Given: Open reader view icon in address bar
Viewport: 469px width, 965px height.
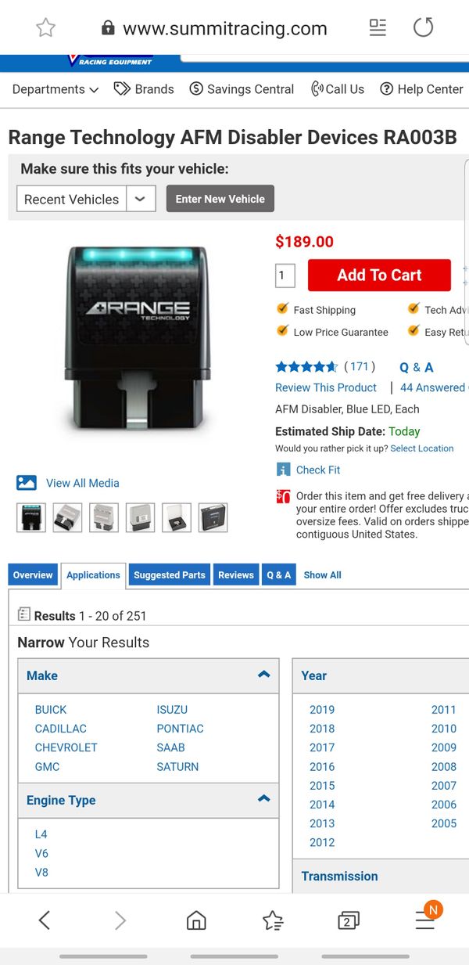Looking at the screenshot, I should (x=378, y=28).
